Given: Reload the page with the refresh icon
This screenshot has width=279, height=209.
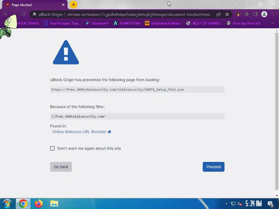Looking at the screenshot, I should tap(23, 14).
